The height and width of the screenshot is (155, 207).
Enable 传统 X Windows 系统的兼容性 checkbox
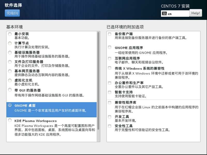110,68
